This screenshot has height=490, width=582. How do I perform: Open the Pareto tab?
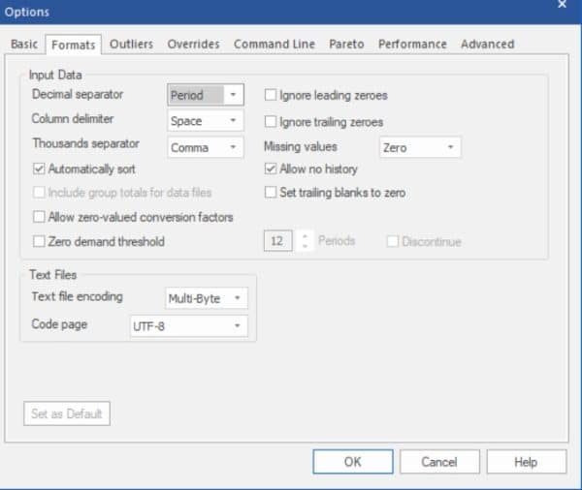click(x=346, y=45)
